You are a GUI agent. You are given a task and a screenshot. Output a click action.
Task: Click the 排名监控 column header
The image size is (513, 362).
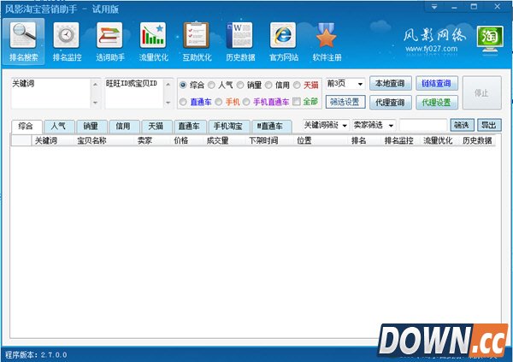click(398, 141)
